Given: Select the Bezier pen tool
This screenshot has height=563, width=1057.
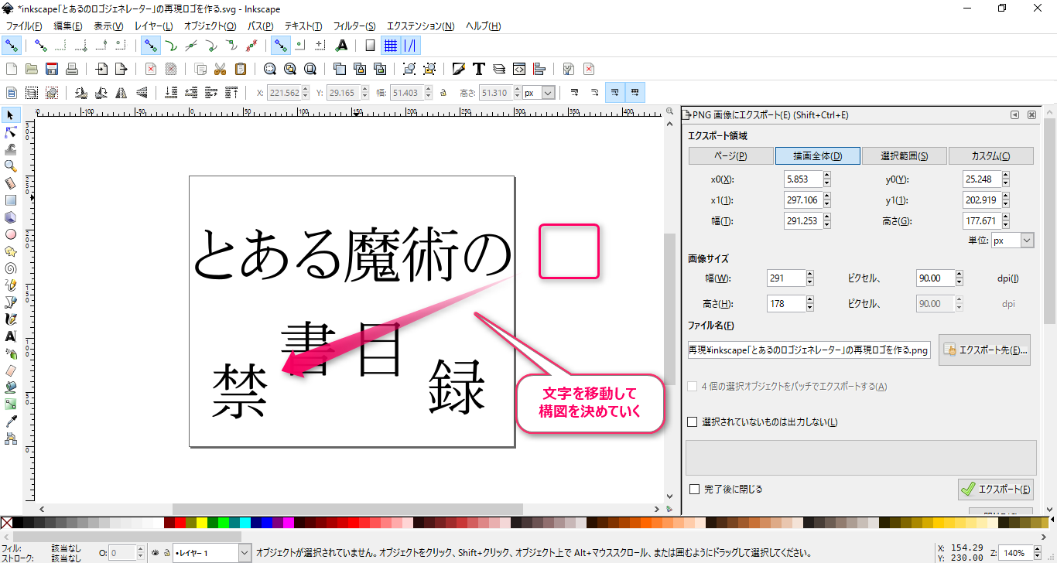Looking at the screenshot, I should [11, 302].
